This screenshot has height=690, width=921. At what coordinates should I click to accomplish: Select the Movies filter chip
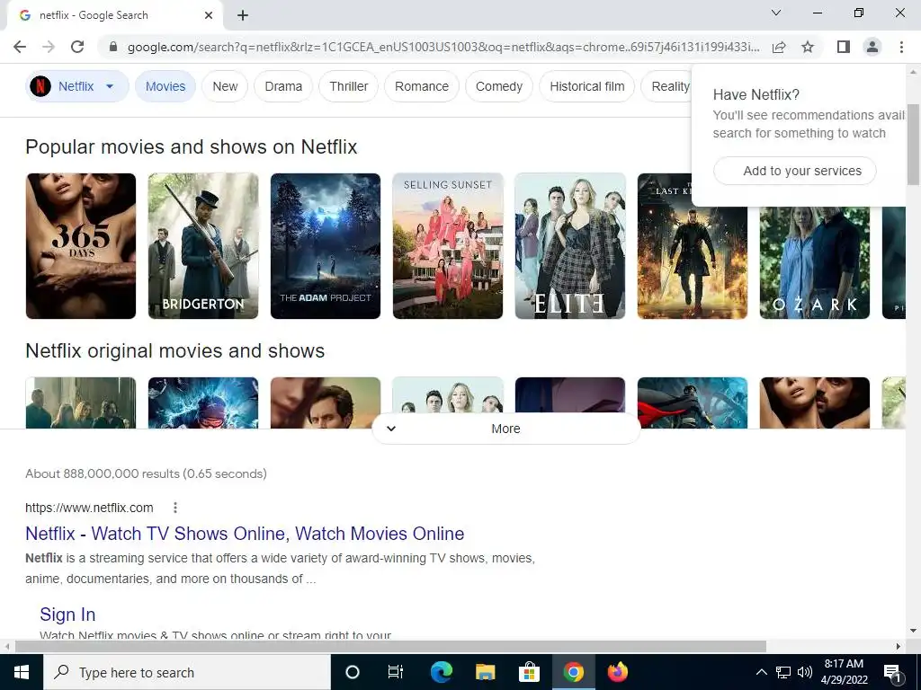[165, 86]
